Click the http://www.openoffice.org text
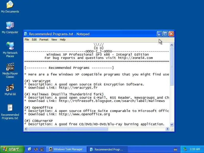The width and height of the screenshot is (204, 153). (x=84, y=114)
